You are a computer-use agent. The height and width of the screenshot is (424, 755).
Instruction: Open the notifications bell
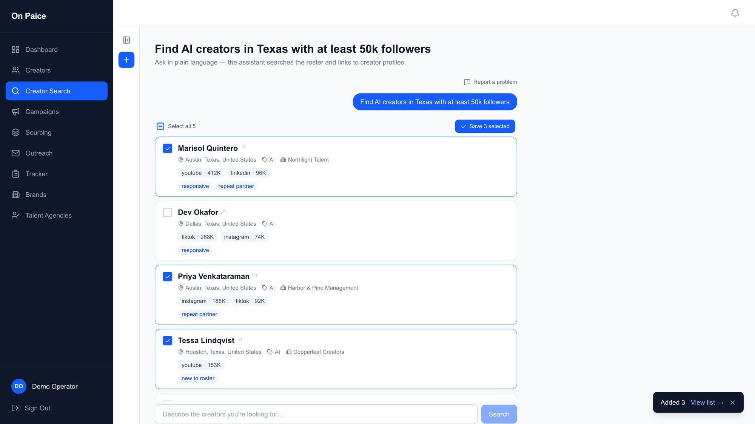(x=735, y=13)
